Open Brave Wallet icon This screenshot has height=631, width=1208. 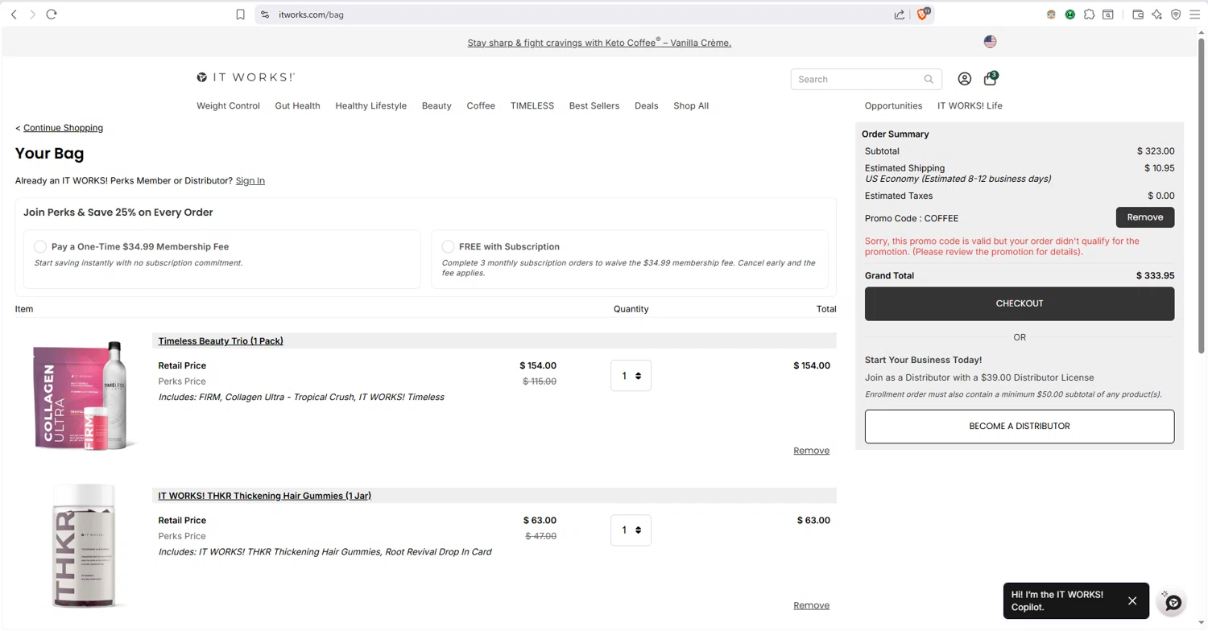(1138, 14)
